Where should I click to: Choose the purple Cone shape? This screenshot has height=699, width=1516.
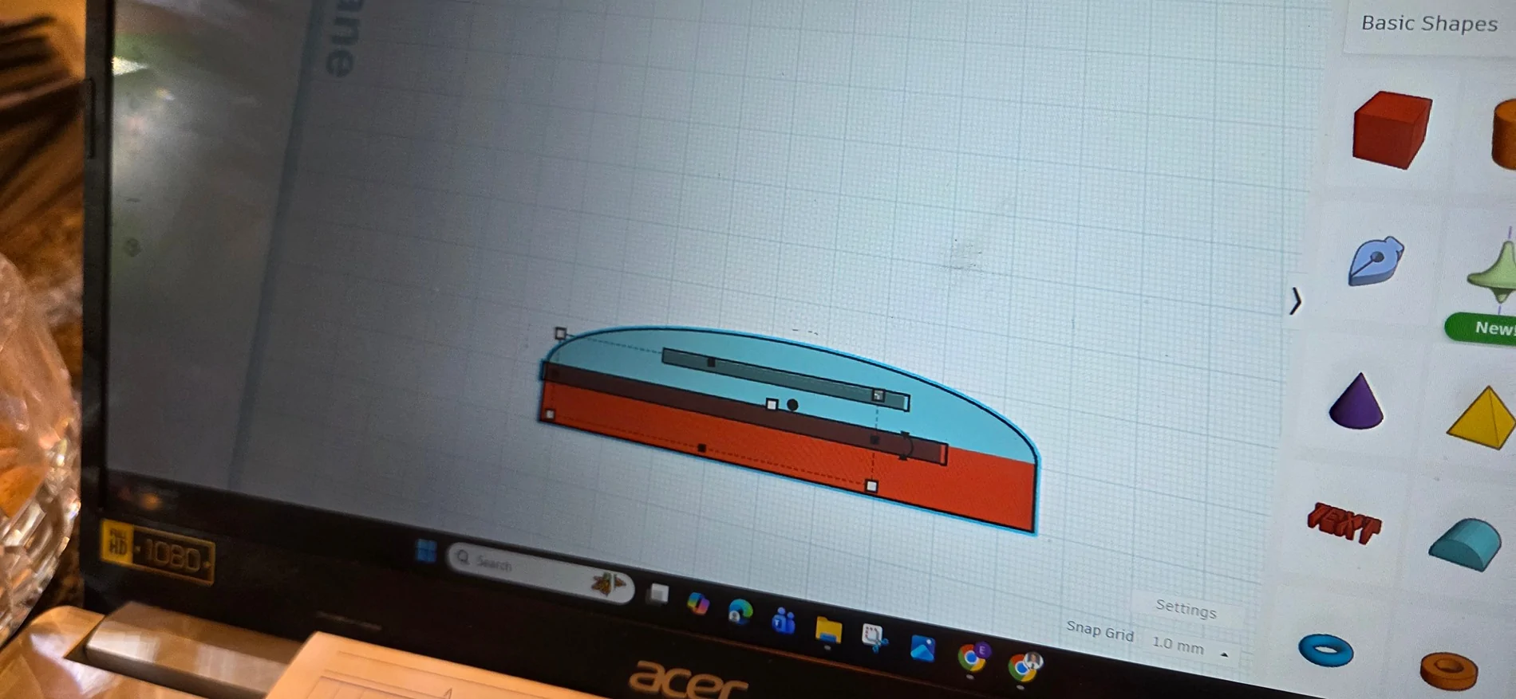coord(1356,401)
